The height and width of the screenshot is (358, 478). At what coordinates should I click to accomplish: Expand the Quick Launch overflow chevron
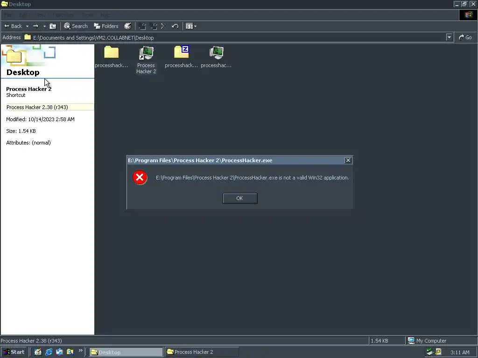[80, 351]
